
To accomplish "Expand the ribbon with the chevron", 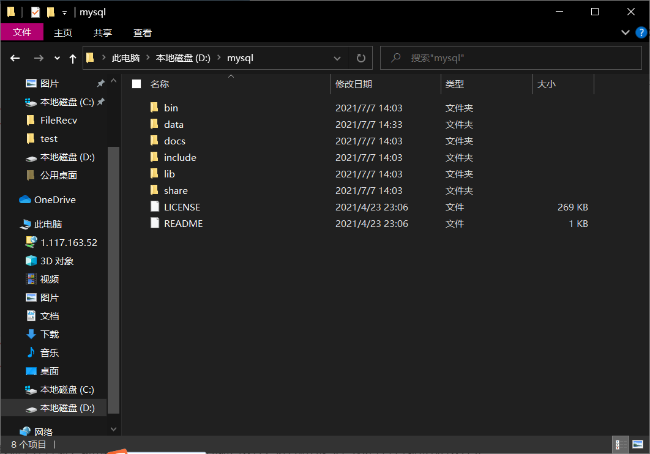I will click(625, 32).
